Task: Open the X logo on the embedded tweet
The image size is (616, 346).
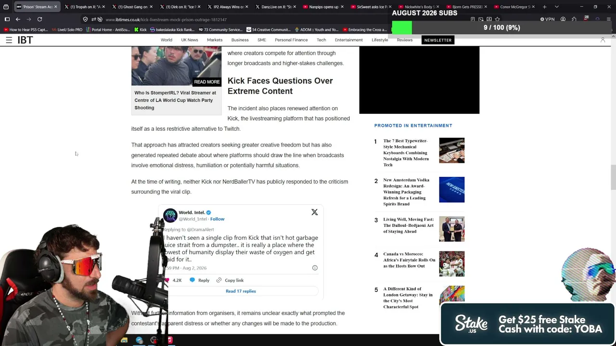Action: pyautogui.click(x=314, y=212)
